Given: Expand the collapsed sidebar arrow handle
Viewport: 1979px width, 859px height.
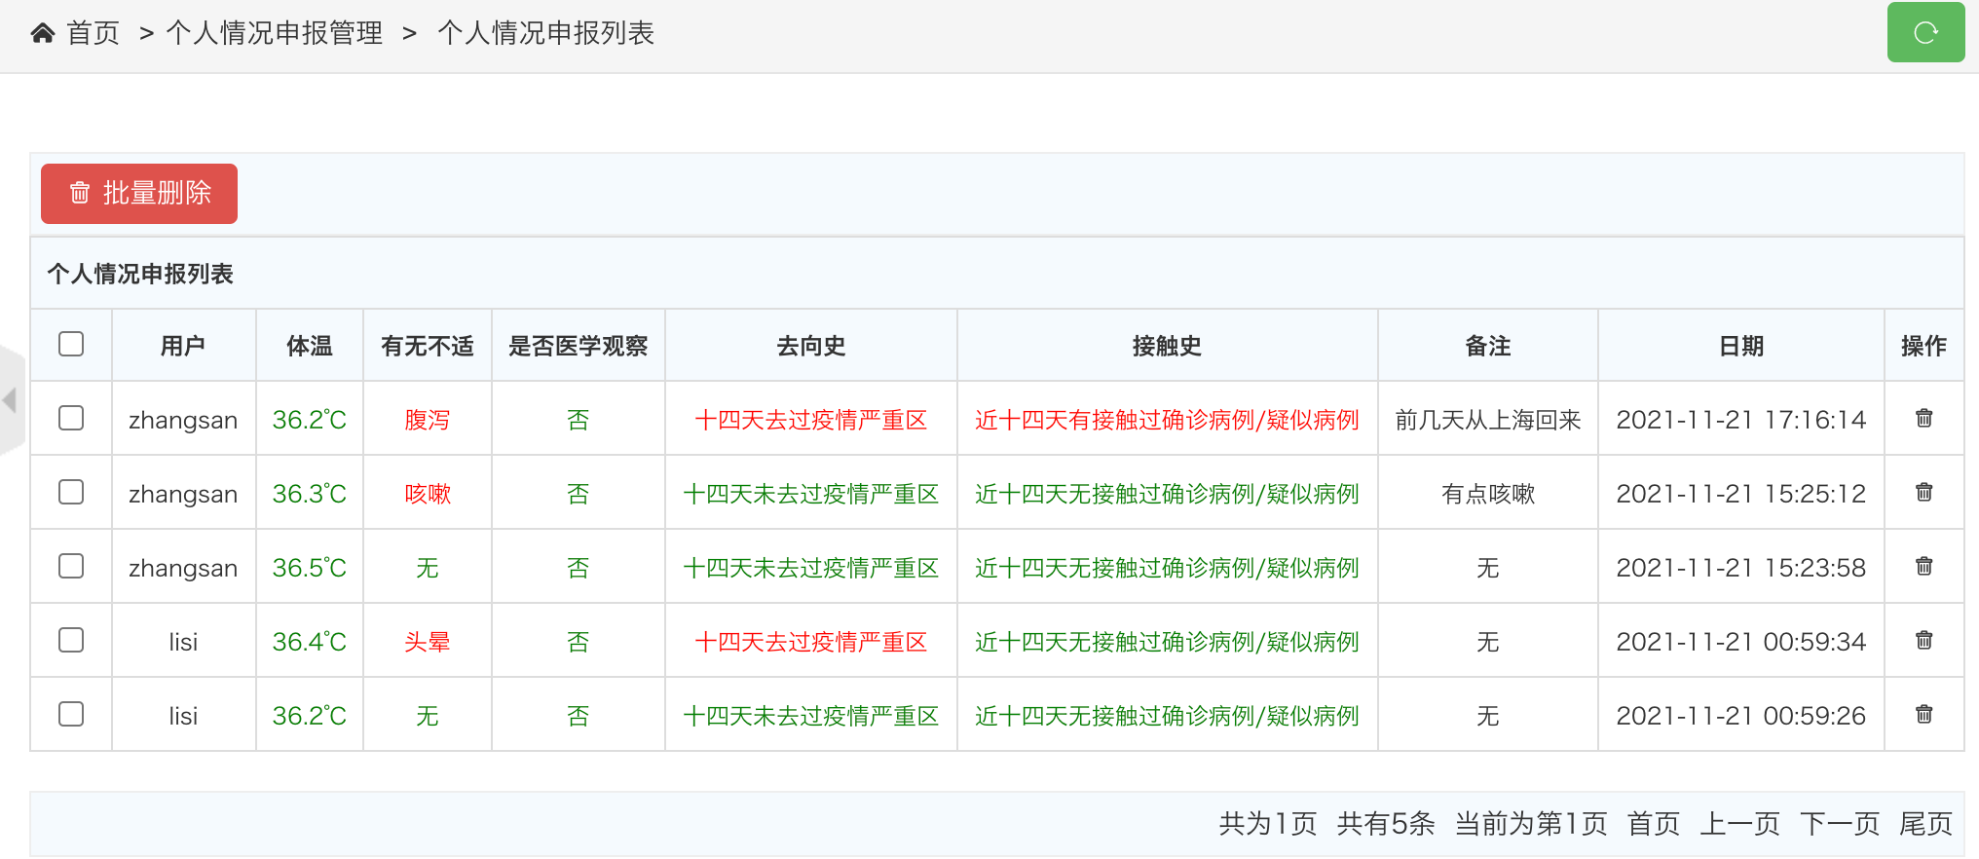Looking at the screenshot, I should click(10, 399).
